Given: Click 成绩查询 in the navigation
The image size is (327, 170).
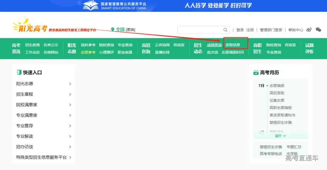Looking at the screenshot, I should [x=214, y=45].
